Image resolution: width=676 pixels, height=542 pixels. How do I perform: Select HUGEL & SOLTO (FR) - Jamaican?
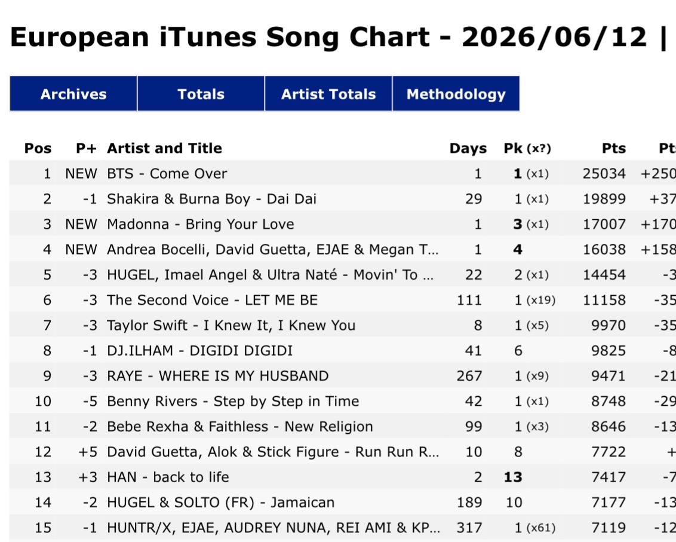pos(221,503)
